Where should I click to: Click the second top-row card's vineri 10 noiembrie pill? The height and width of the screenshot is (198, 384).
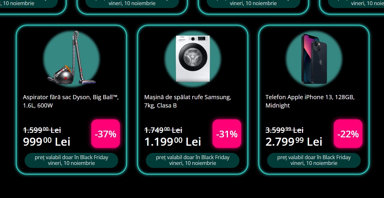point(132,4)
